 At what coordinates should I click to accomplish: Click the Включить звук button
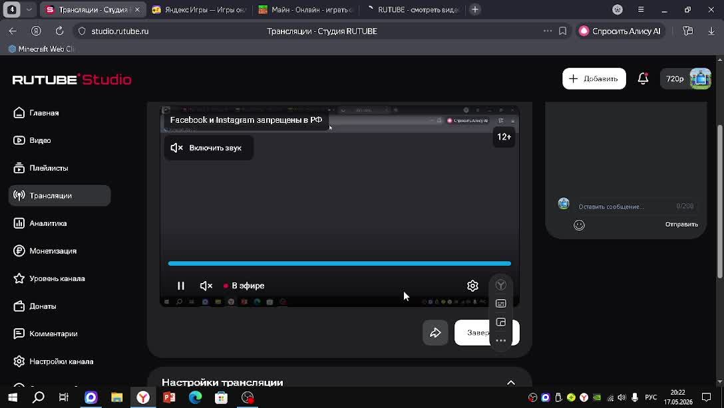pyautogui.click(x=208, y=148)
